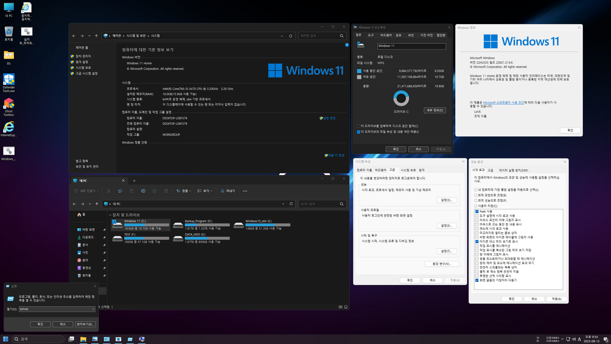This screenshot has width=611, height=344.
Task: Open the 정렬 sort dropdown
Action: coord(184,191)
